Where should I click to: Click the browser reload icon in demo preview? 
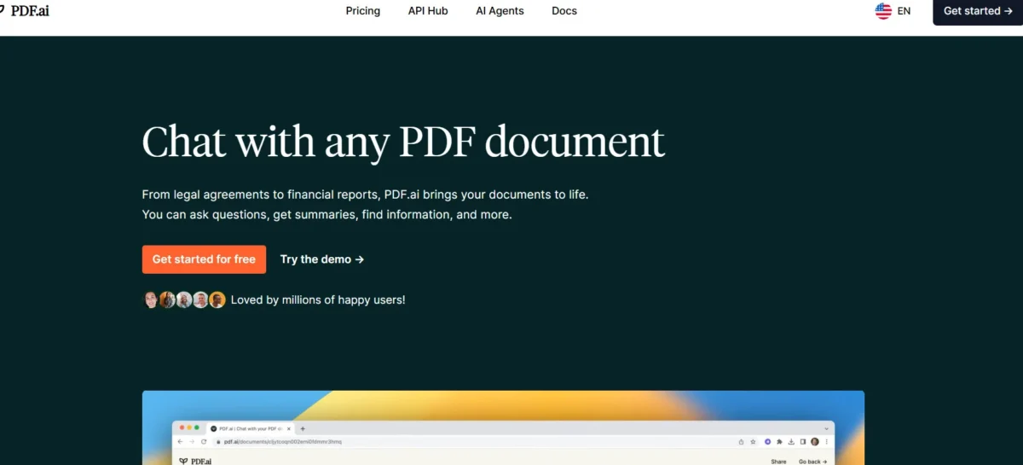[x=204, y=442]
